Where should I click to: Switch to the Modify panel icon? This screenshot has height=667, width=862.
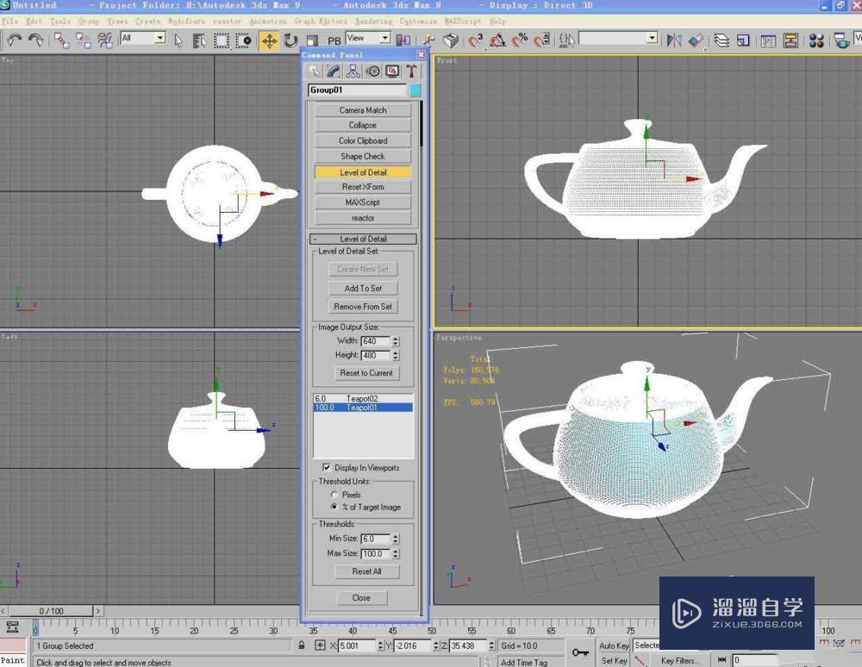click(x=333, y=72)
